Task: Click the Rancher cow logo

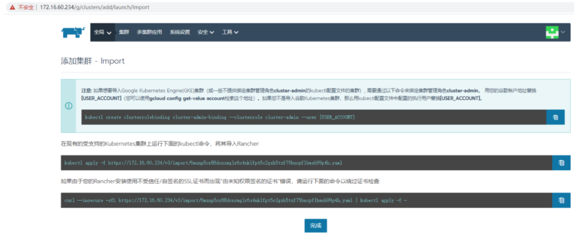Action: coord(73,32)
